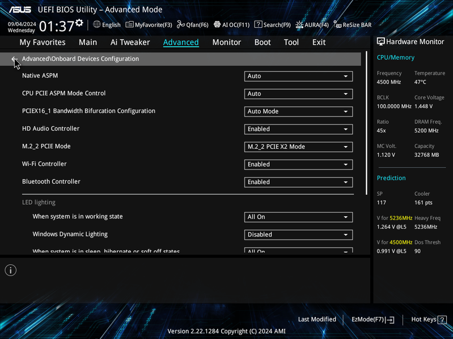Click the 1.448 V core voltage value
This screenshot has width=453, height=339.
tap(424, 106)
